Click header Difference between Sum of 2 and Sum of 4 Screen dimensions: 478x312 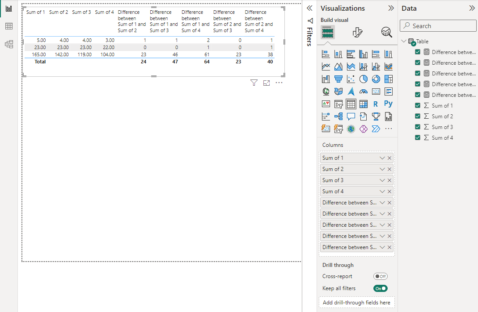point(258,21)
